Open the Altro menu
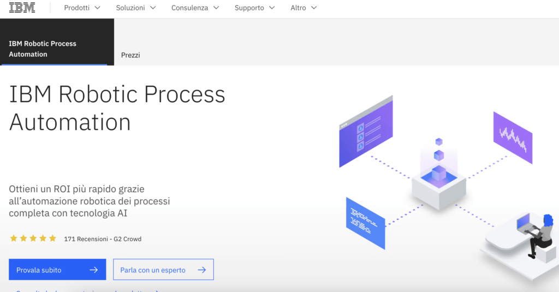 pyautogui.click(x=304, y=8)
